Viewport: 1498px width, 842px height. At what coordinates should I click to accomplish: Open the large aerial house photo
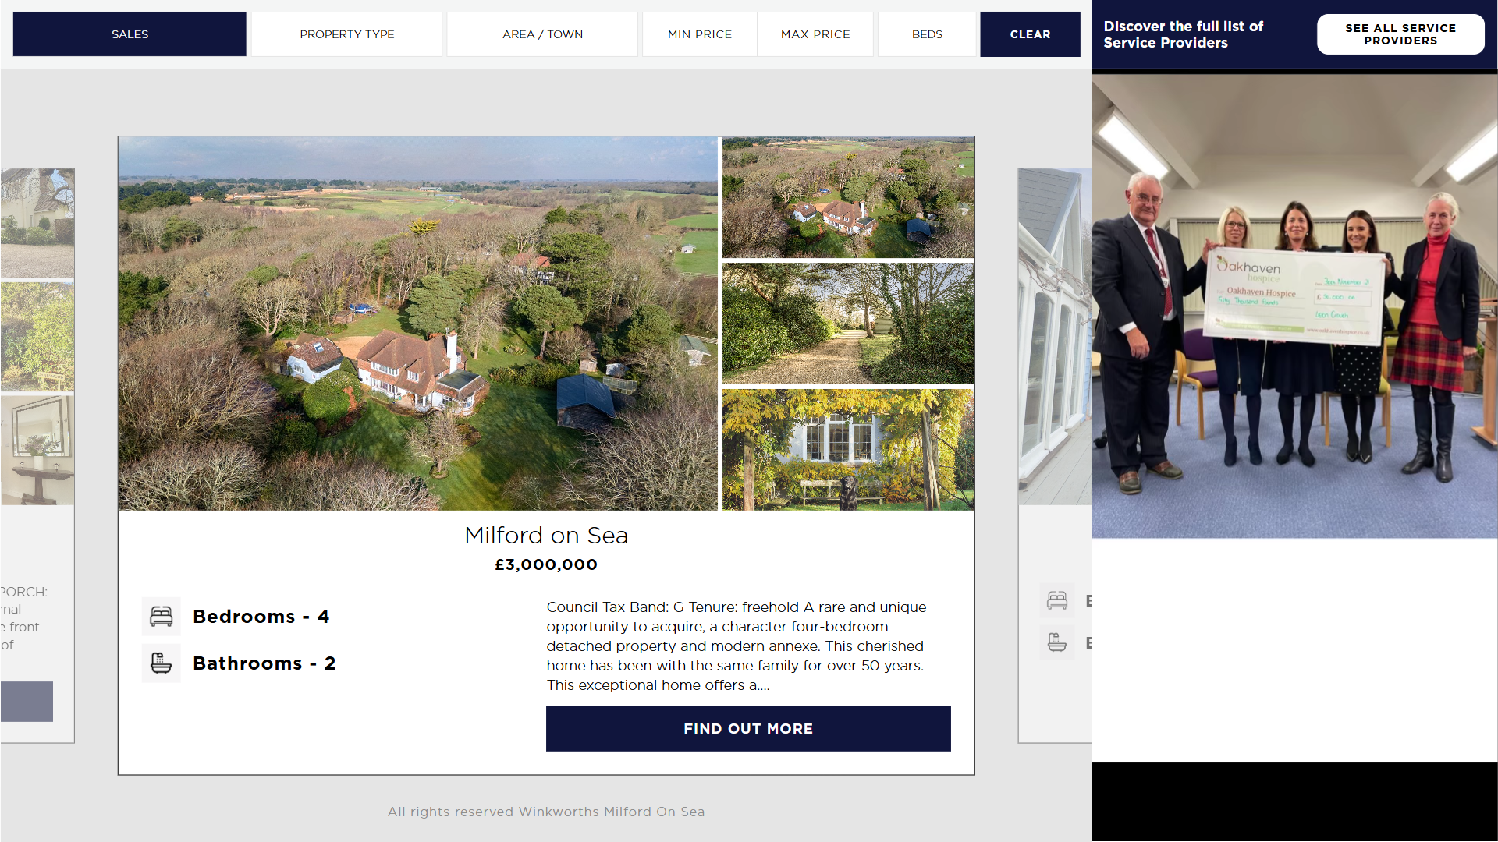[418, 324]
